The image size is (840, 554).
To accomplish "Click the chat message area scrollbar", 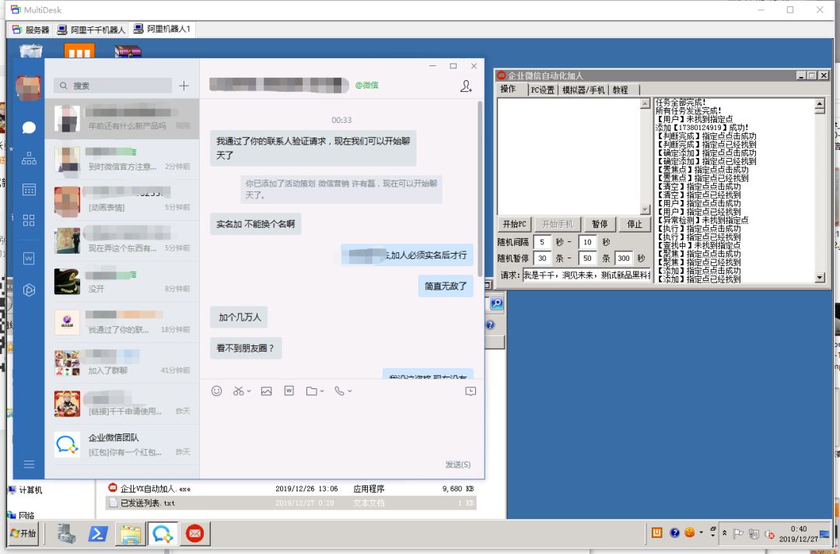I will [480, 188].
